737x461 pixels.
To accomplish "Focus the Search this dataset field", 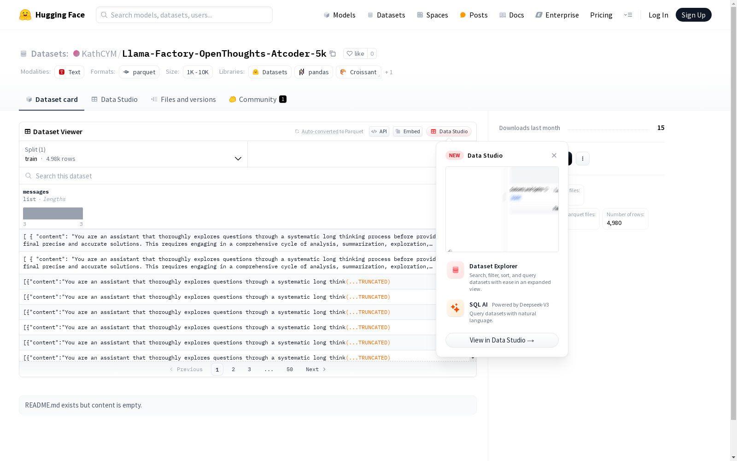I will click(x=228, y=176).
